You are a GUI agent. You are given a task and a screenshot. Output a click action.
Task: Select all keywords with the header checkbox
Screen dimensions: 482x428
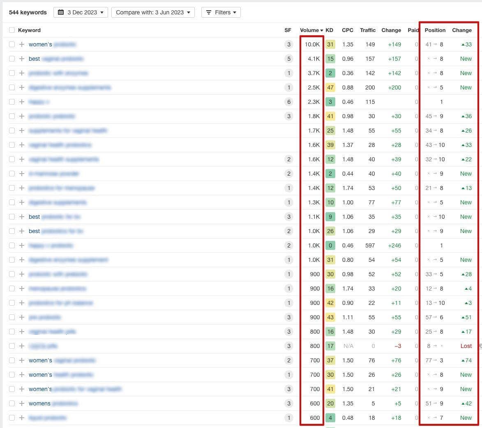[12, 30]
